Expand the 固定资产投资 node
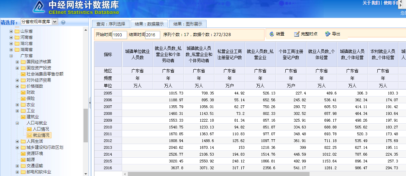Viewport: 406px width, 176px height. pos(17,68)
